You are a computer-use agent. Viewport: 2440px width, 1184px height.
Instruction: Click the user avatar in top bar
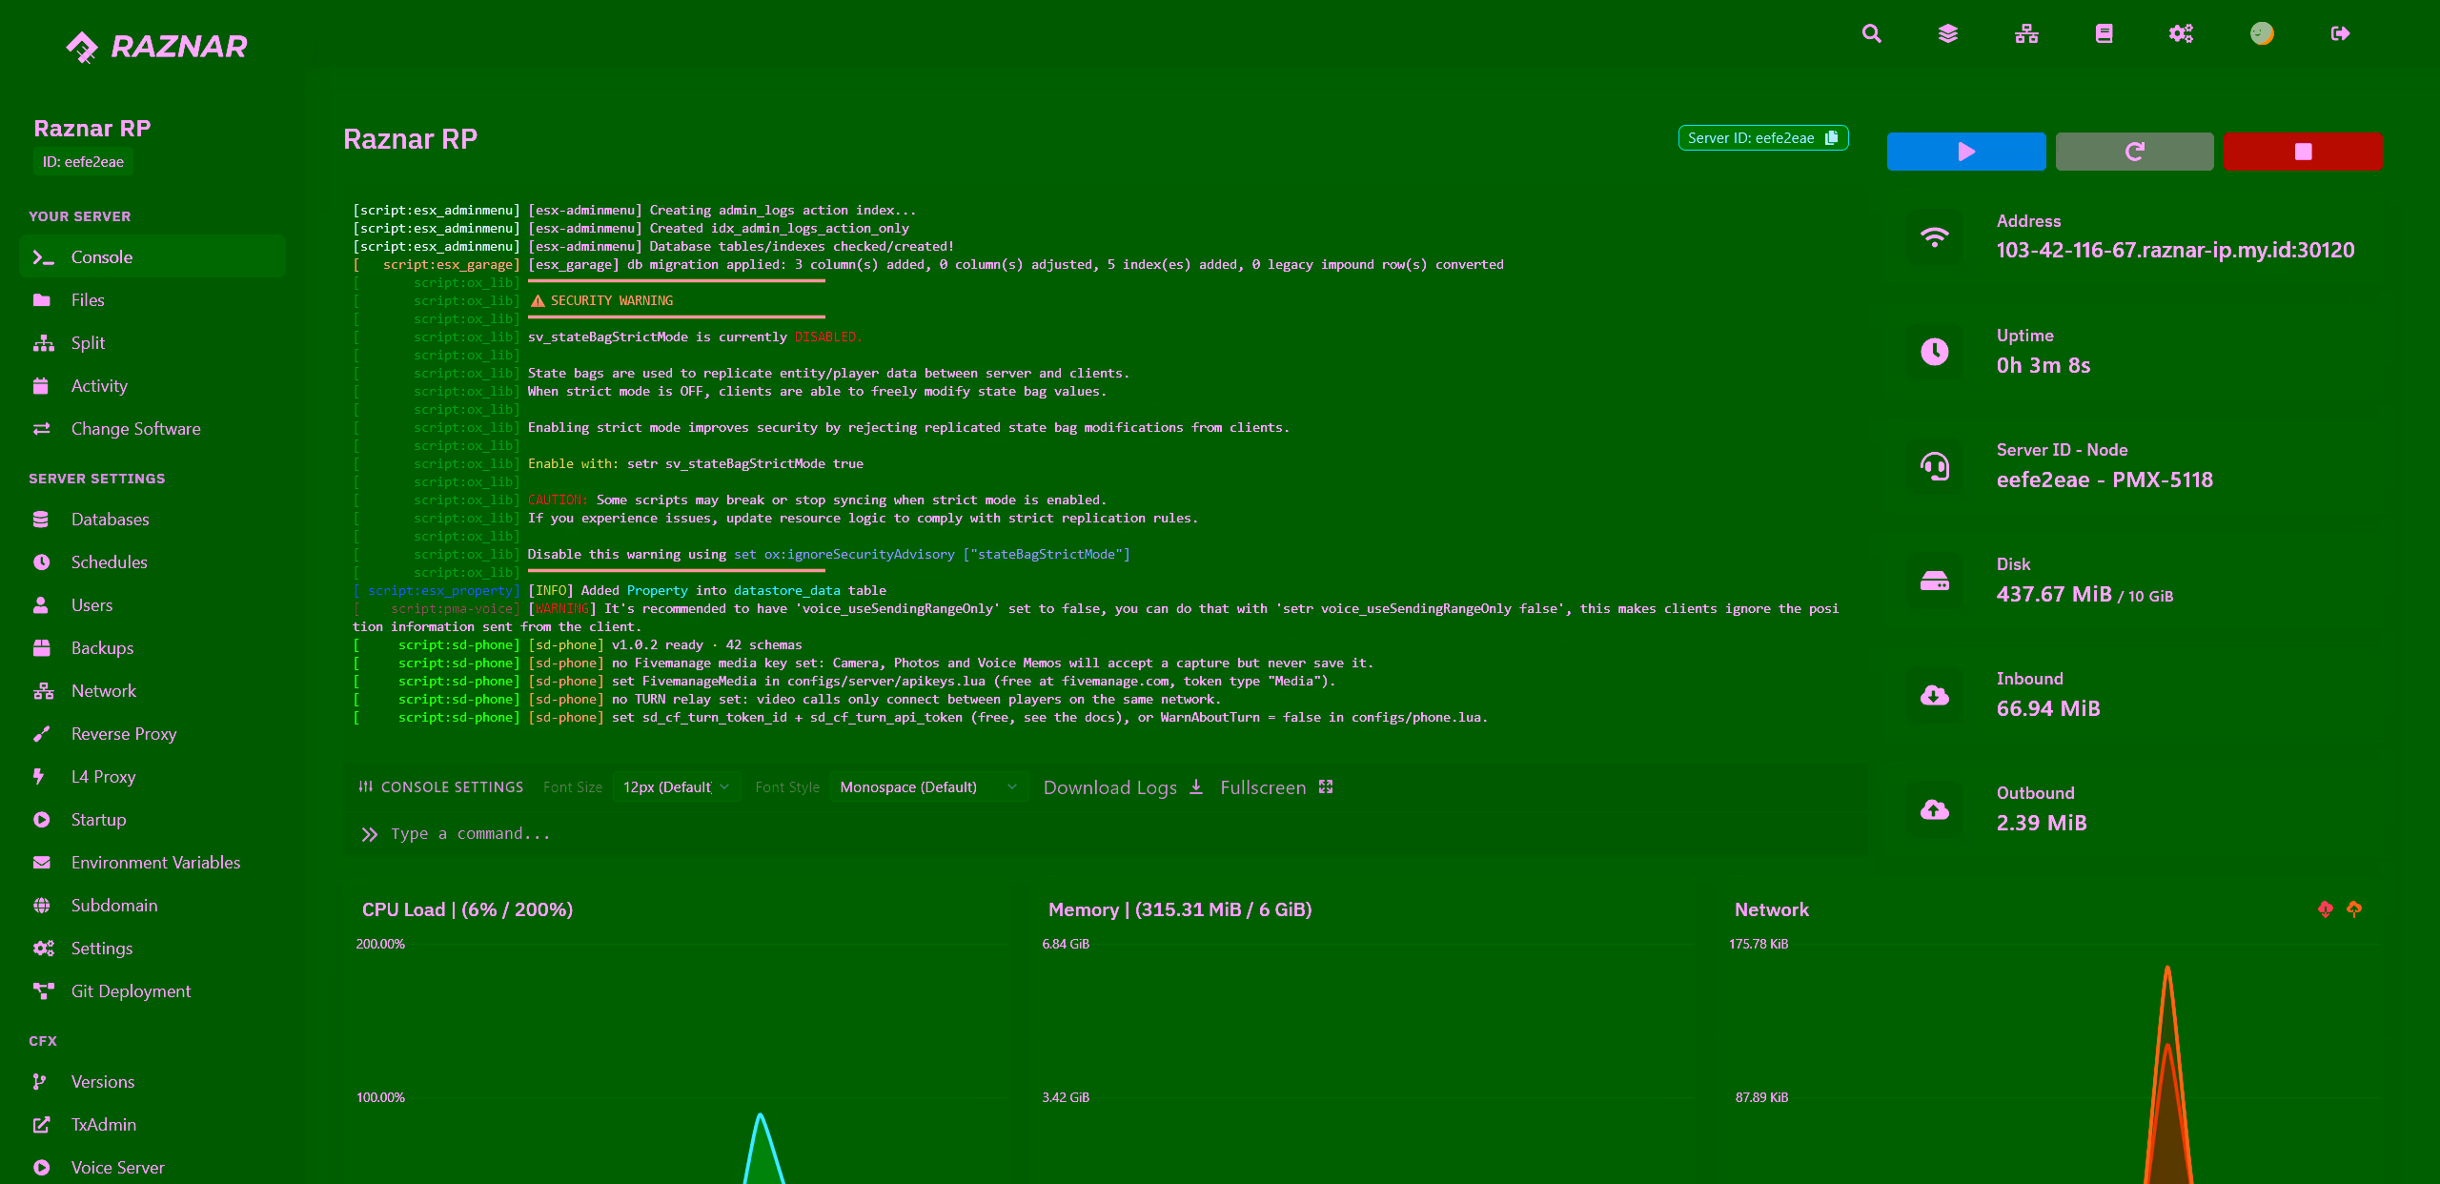tap(2262, 34)
